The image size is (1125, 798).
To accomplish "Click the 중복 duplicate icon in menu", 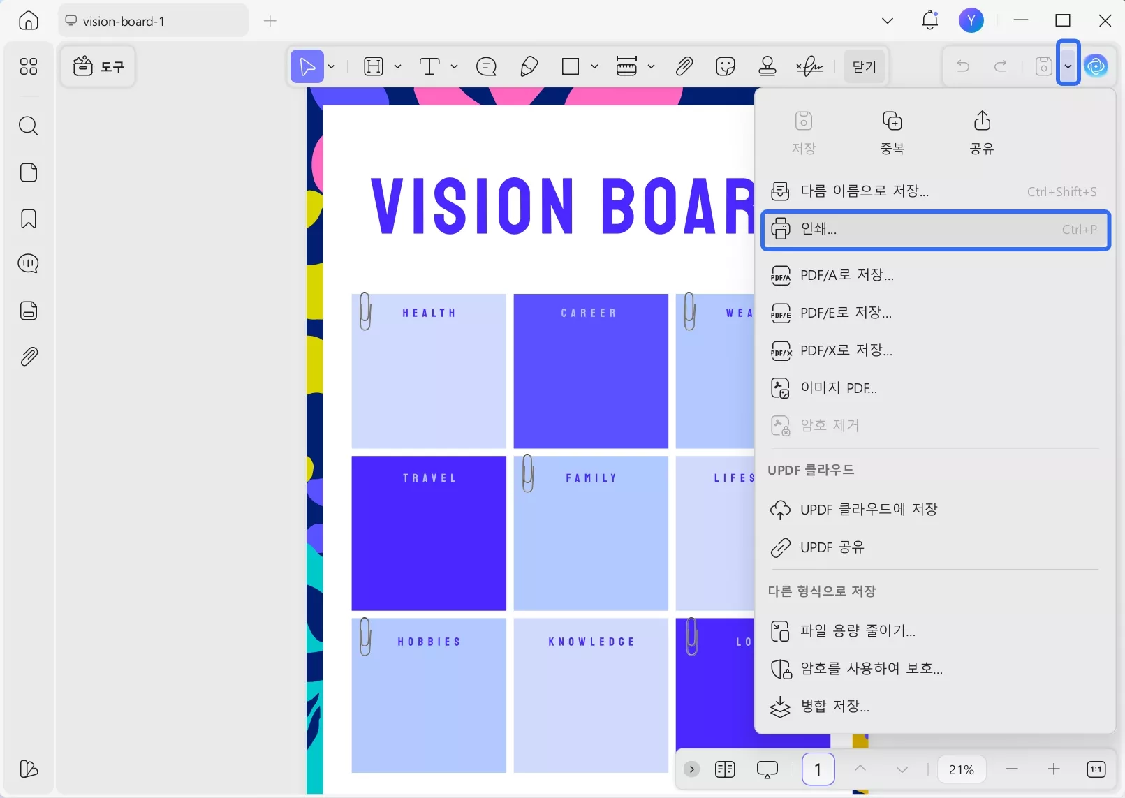I will [x=892, y=133].
